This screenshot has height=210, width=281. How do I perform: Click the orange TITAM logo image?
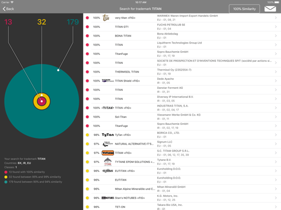tap(108, 153)
